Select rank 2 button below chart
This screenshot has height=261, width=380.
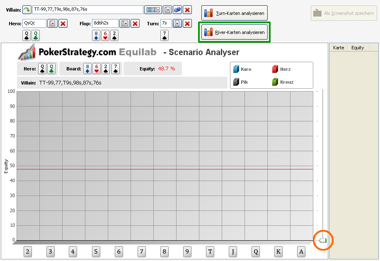coord(28,251)
